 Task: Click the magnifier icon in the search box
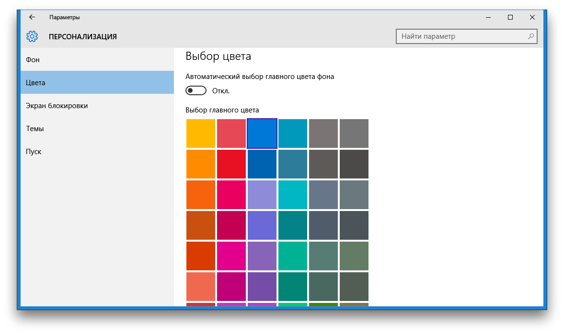530,36
